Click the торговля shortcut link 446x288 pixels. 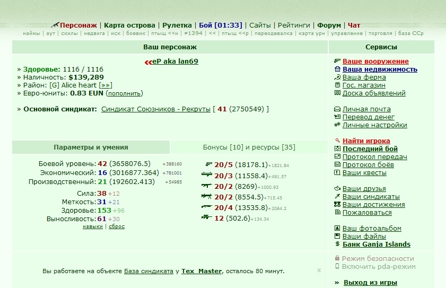[380, 33]
